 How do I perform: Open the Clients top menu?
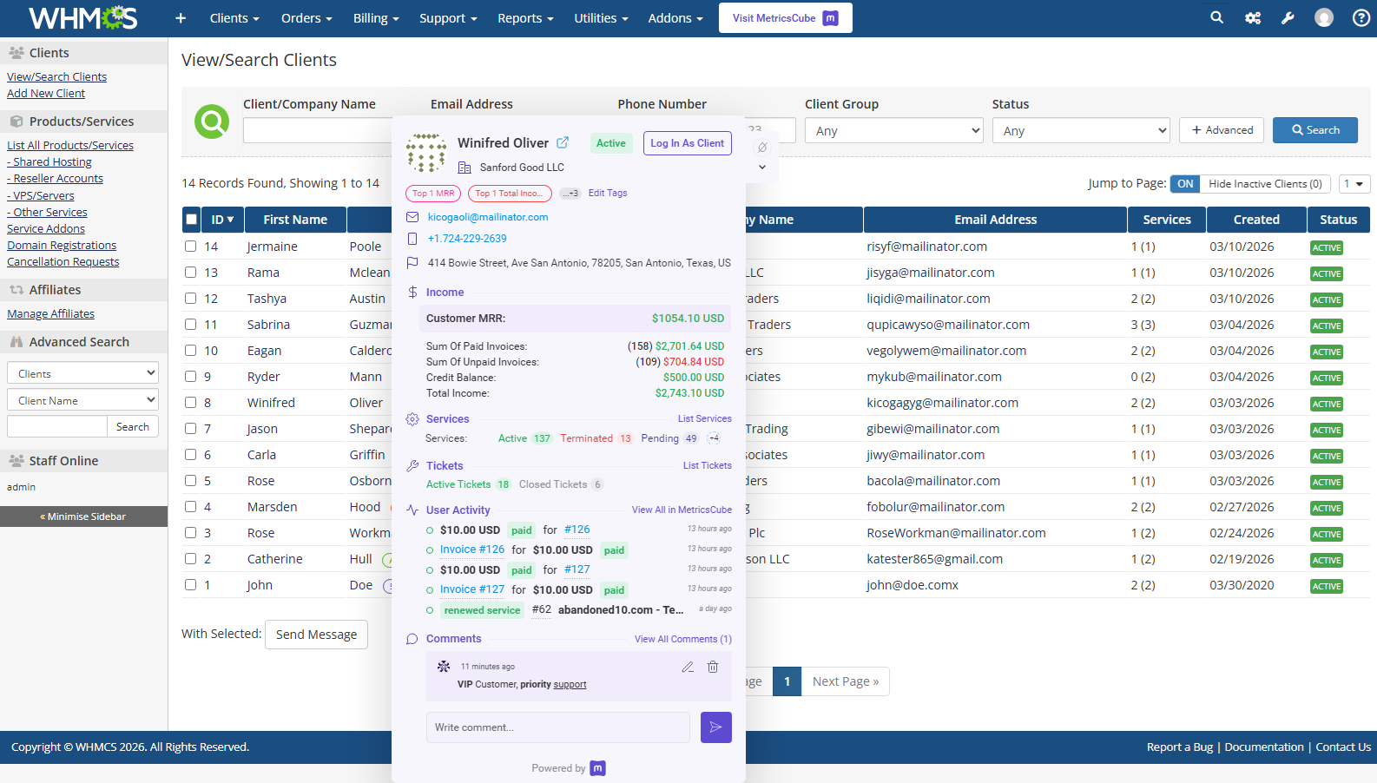coord(234,18)
